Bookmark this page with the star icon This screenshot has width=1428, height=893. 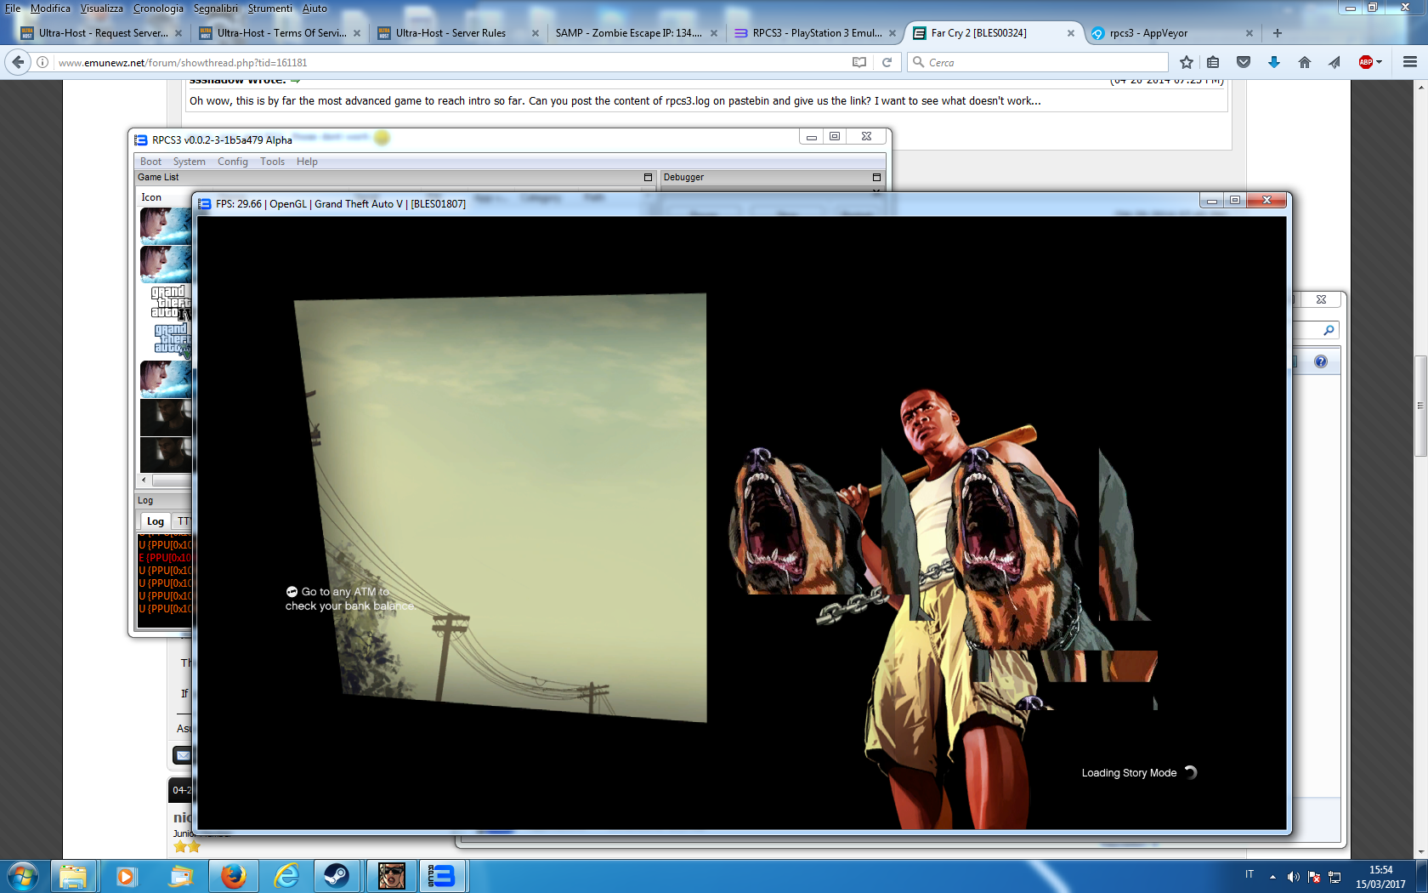tap(1187, 62)
